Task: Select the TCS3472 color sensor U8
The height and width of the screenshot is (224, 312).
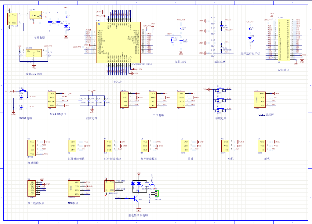Action: (32, 188)
